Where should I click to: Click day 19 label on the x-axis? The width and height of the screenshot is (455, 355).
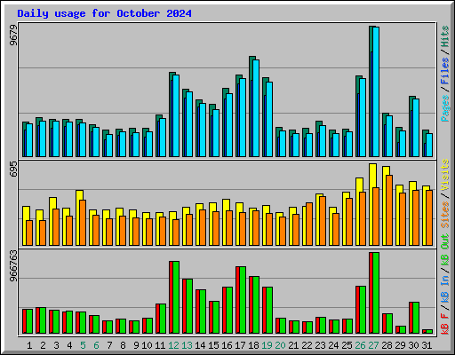coord(267,345)
